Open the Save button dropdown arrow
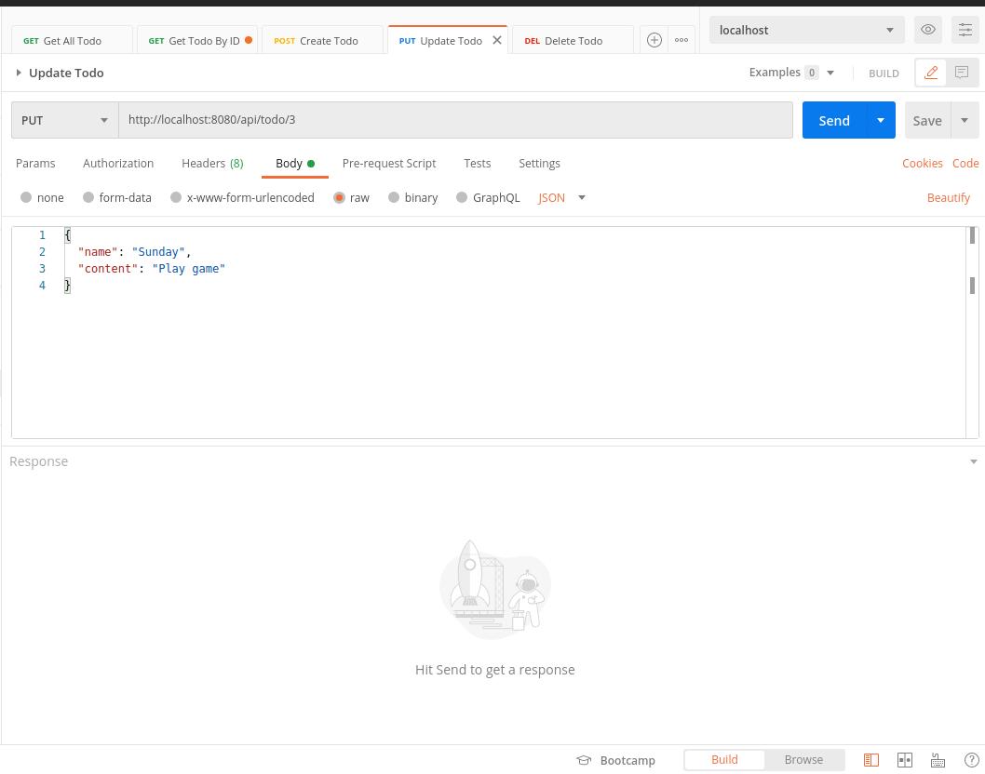This screenshot has height=774, width=985. coord(965,120)
